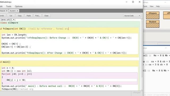Click the Cut button
This screenshot has width=170, height=96.
(11, 16)
